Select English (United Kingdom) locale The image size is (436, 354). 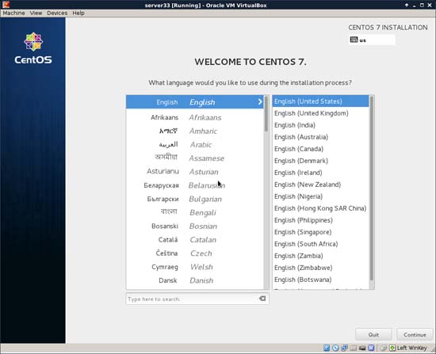(x=320, y=113)
